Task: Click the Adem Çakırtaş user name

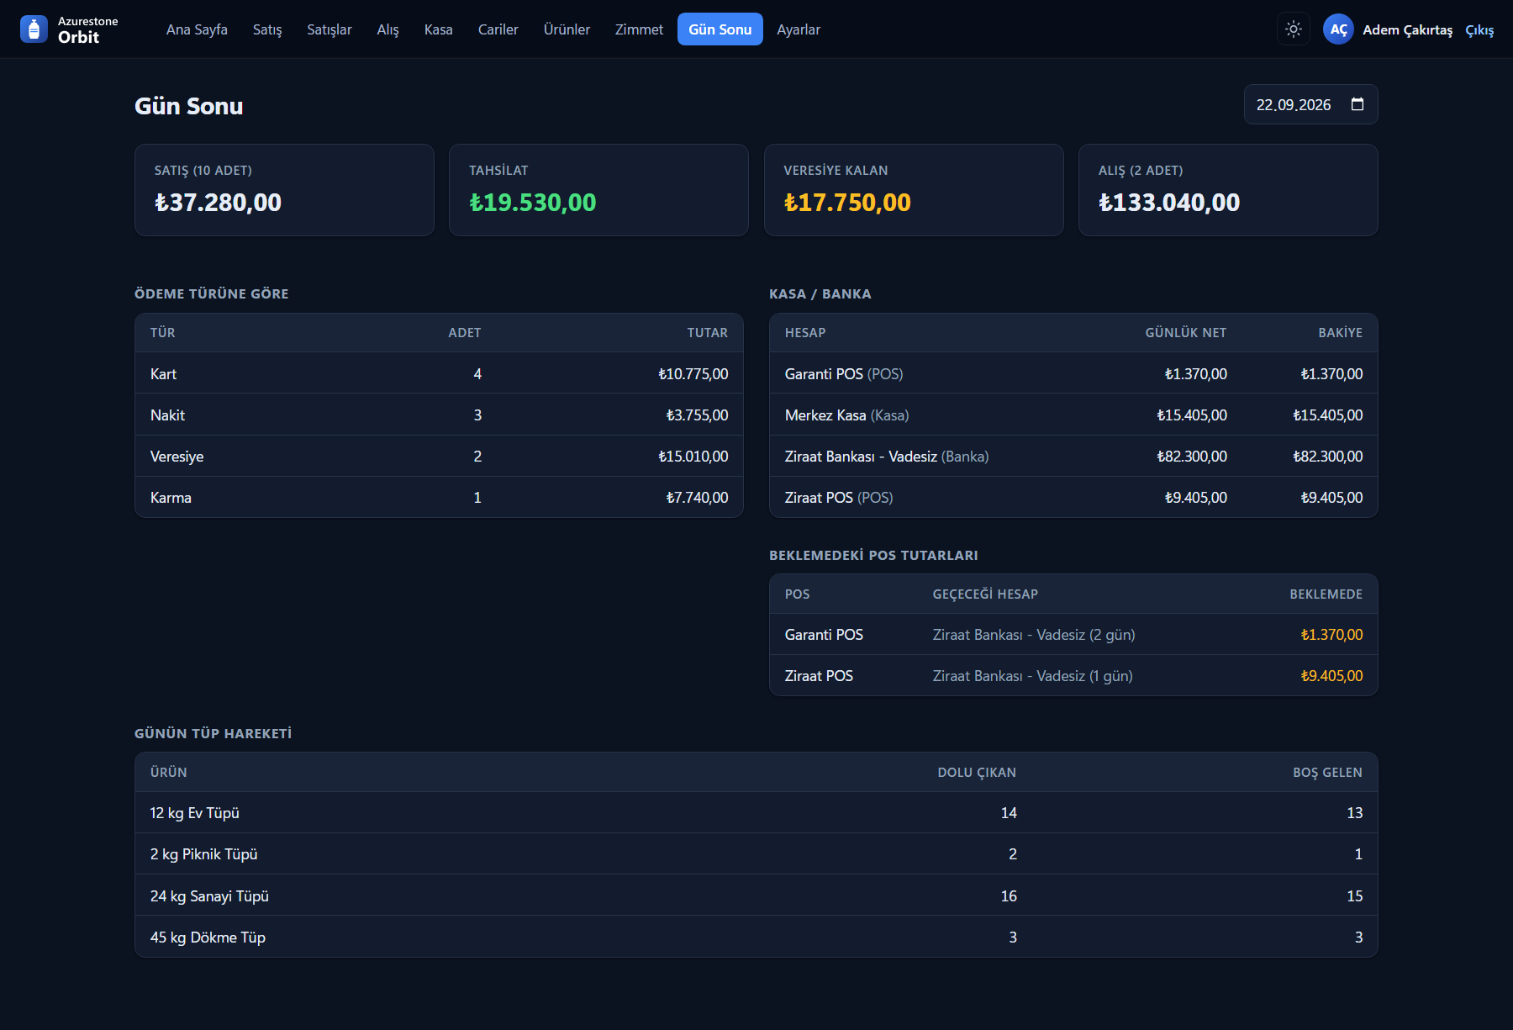Action: pos(1407,30)
